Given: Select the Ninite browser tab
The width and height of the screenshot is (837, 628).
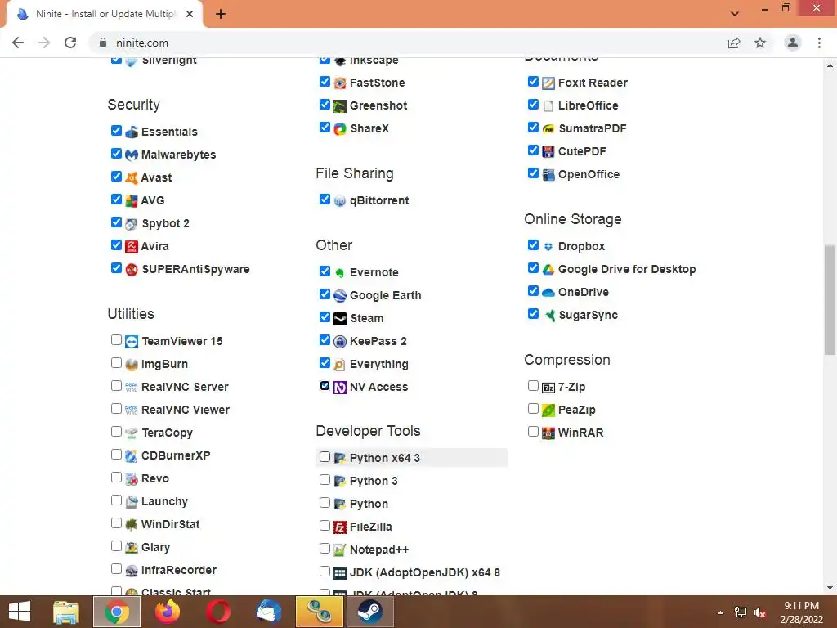Looking at the screenshot, I should 105,14.
